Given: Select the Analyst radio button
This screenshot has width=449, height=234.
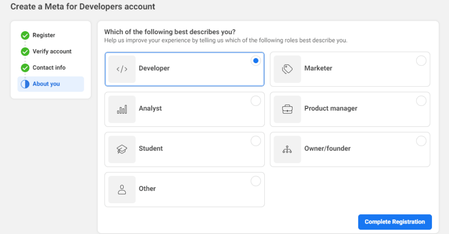Looking at the screenshot, I should point(256,101).
